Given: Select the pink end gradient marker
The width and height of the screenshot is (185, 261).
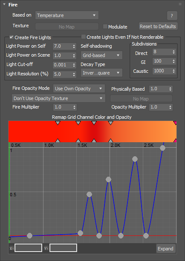Looking at the screenshot, I should 175,123.
